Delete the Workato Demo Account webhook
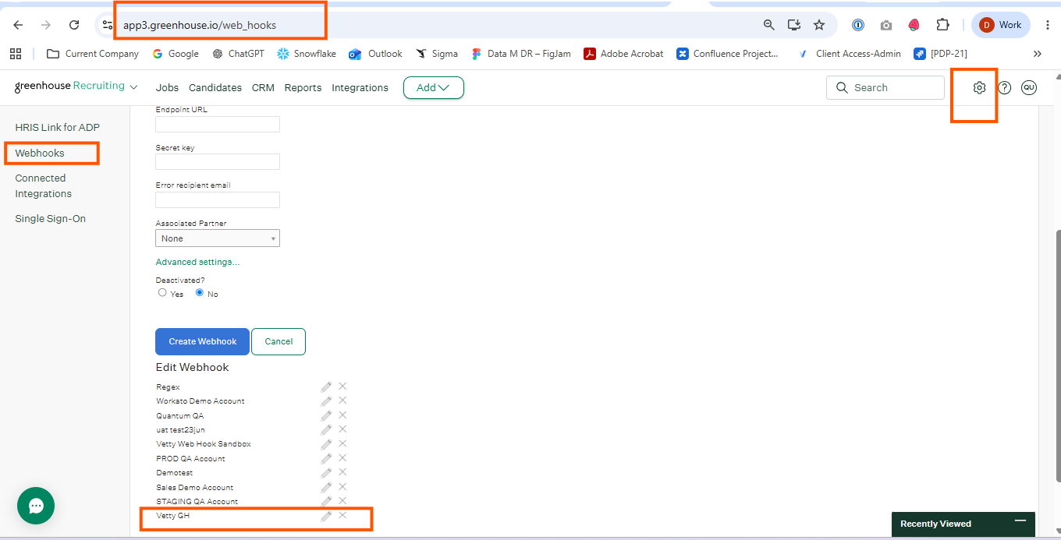The image size is (1061, 540). click(342, 401)
